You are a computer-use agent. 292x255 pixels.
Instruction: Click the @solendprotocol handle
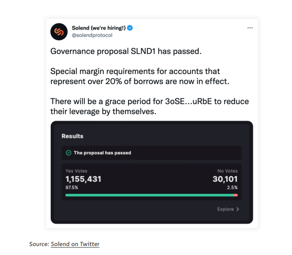click(92, 35)
